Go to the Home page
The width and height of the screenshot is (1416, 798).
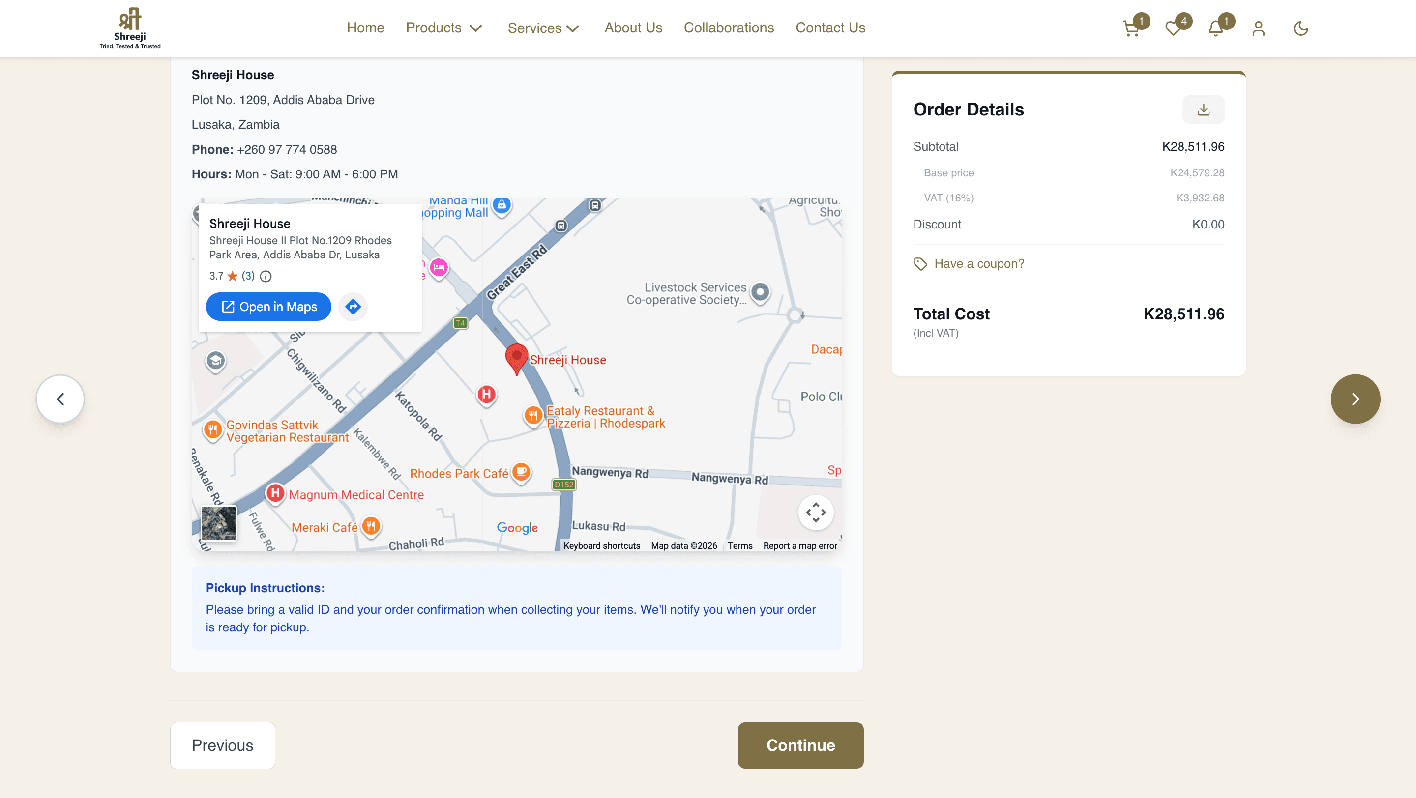[365, 28]
